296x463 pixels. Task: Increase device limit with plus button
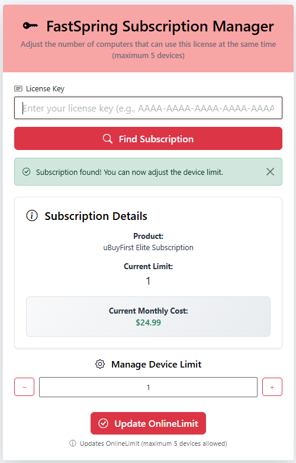point(272,387)
